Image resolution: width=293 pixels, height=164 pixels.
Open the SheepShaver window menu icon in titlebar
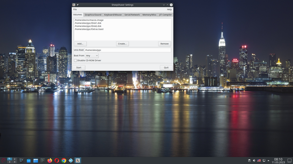74,5
